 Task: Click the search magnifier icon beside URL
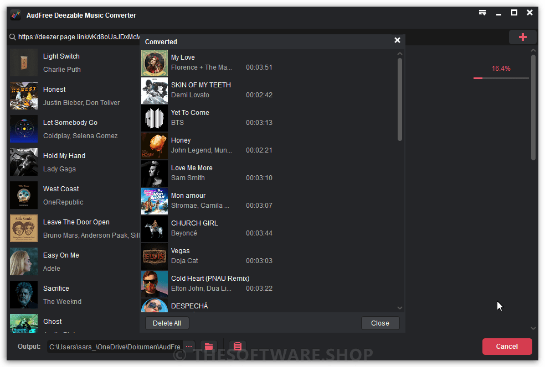pyautogui.click(x=13, y=37)
